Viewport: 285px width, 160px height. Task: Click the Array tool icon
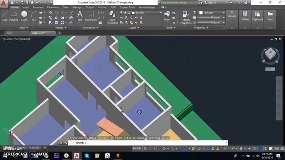point(62,23)
